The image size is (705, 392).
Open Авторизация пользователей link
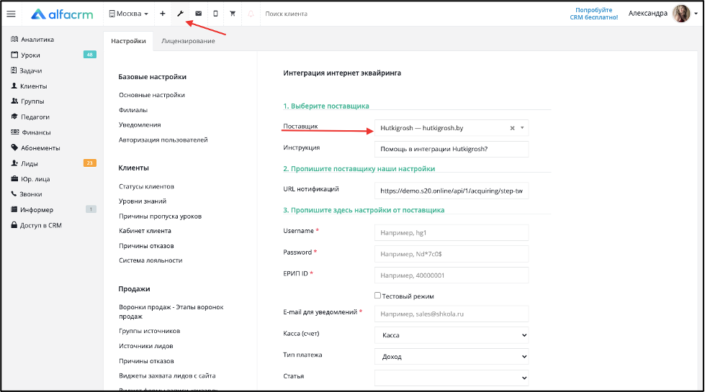(x=163, y=140)
